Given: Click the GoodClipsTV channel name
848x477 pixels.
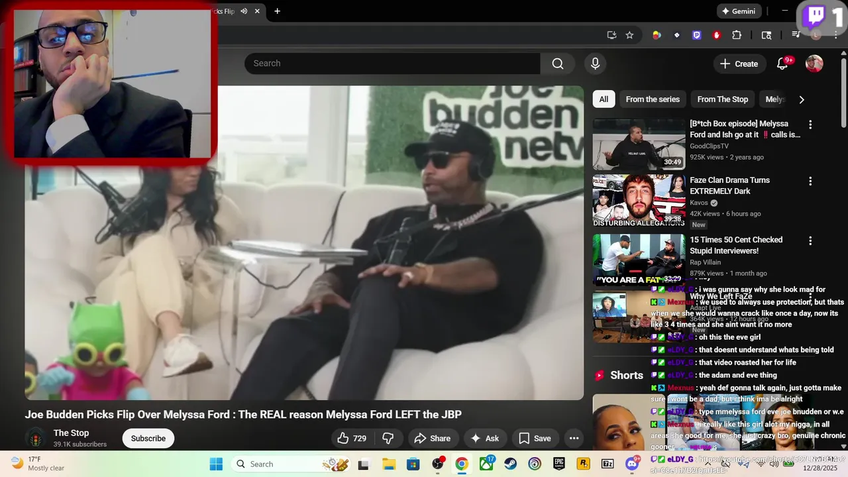Looking at the screenshot, I should coord(709,146).
